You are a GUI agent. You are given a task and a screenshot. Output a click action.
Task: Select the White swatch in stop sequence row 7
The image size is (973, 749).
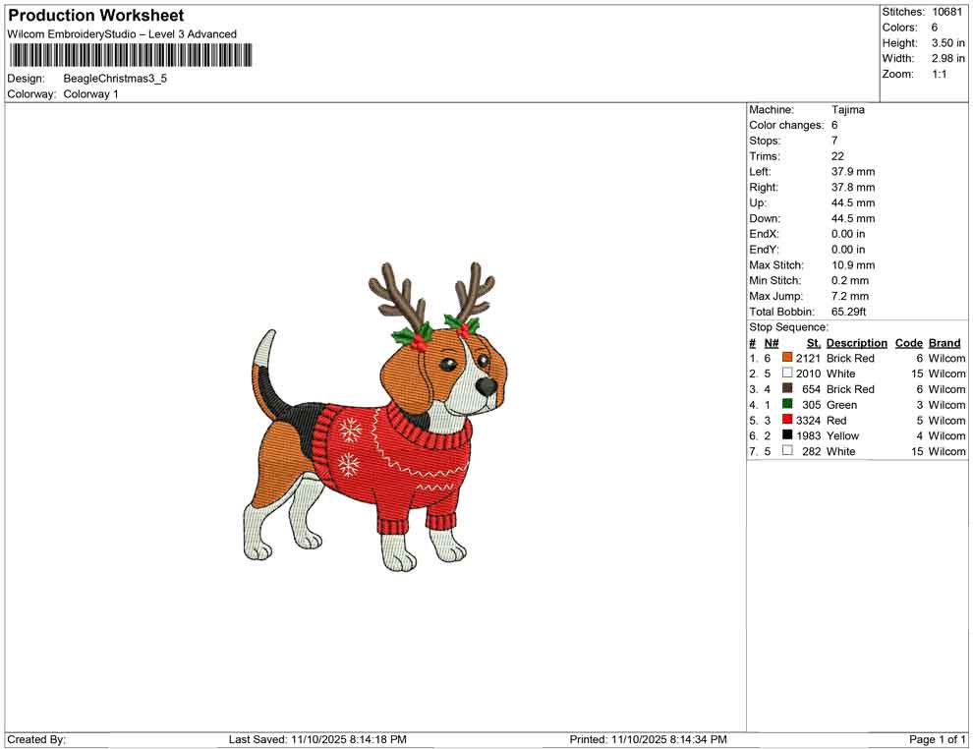point(786,450)
